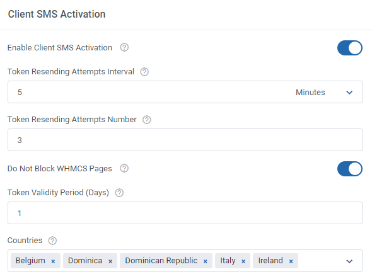Screen dimensions: 372x279
Task: Click the Countries label
Action: (x=25, y=241)
